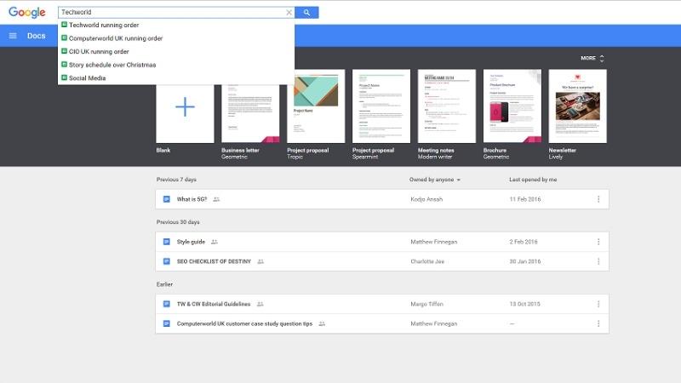This screenshot has height=383, width=681.
Task: Click the doc icon of SEO CHECKLIST OF DESTINY
Action: [166, 261]
